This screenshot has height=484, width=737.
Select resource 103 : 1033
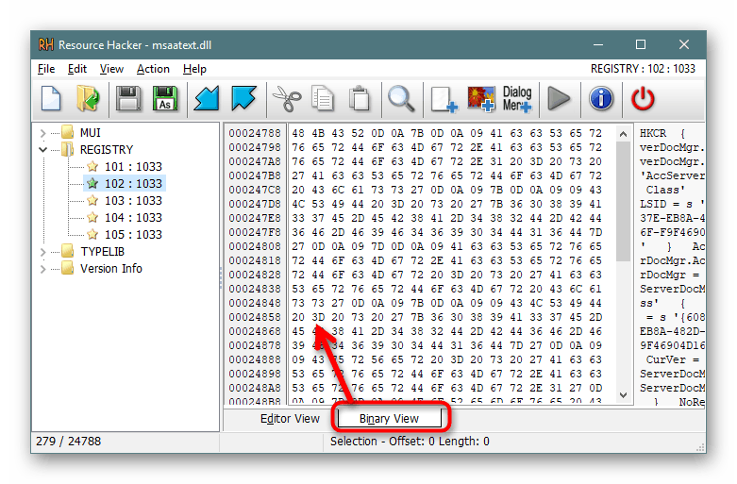click(x=133, y=201)
